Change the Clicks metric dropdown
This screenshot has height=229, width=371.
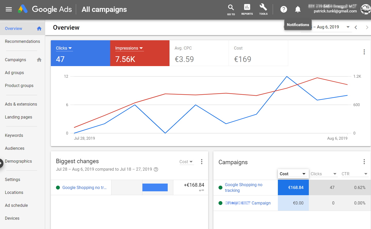point(64,48)
